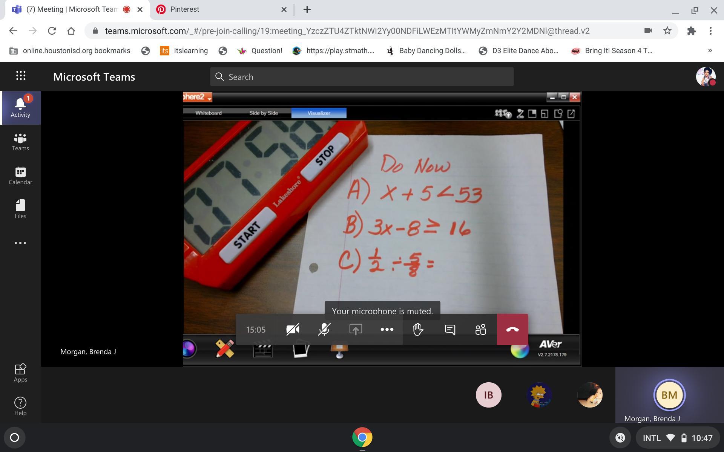Show the participants panel
724x452 pixels.
[x=481, y=330]
